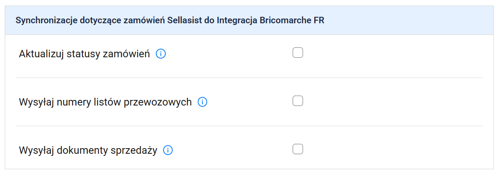Show info hint for Wysyłaj dokumenty sprzedaży

168,151
